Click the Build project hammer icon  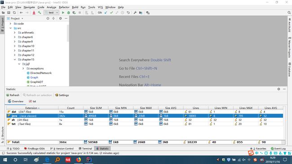(x=40, y=13)
